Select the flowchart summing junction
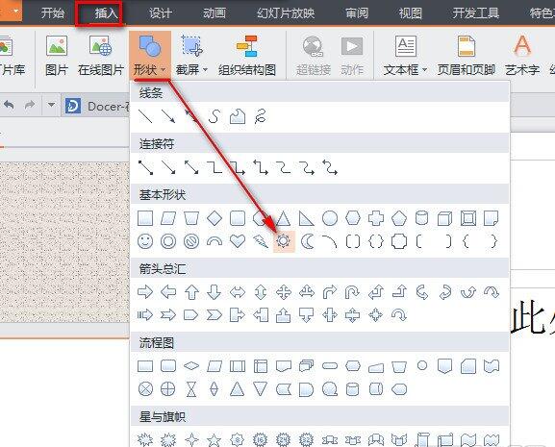 click(145, 389)
